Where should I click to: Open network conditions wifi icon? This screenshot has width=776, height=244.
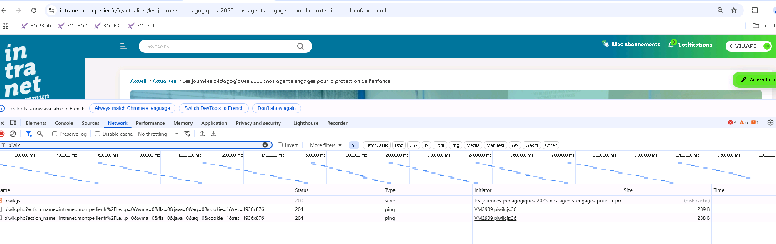pyautogui.click(x=187, y=134)
